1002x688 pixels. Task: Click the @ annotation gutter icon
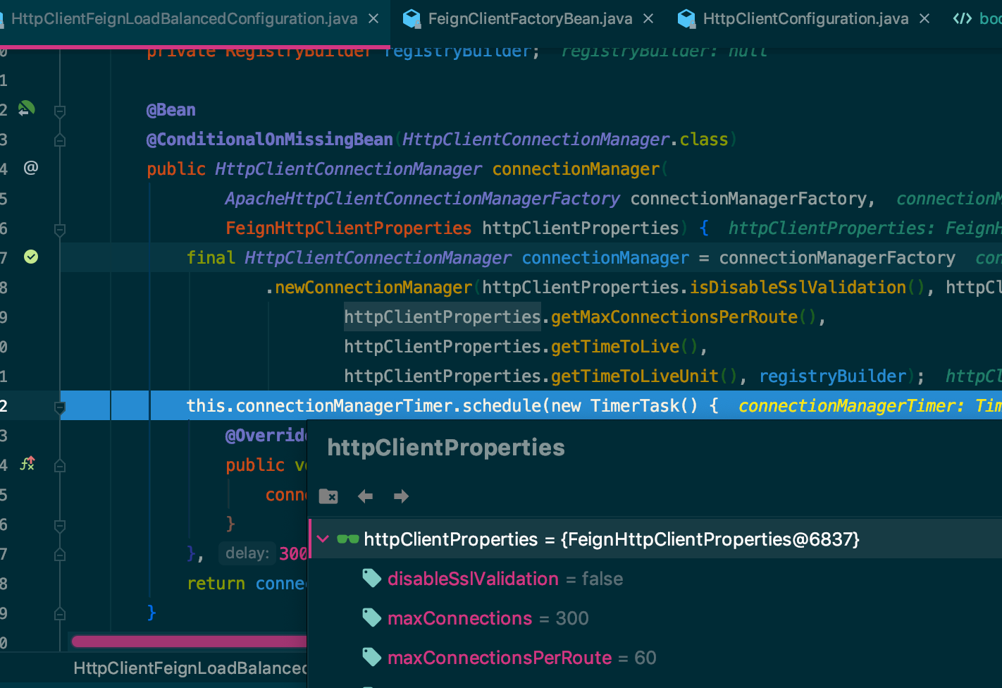coord(31,168)
